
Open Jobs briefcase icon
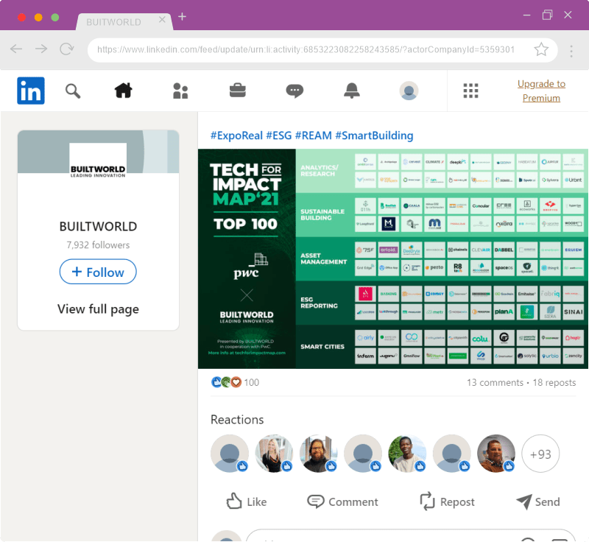click(x=237, y=91)
